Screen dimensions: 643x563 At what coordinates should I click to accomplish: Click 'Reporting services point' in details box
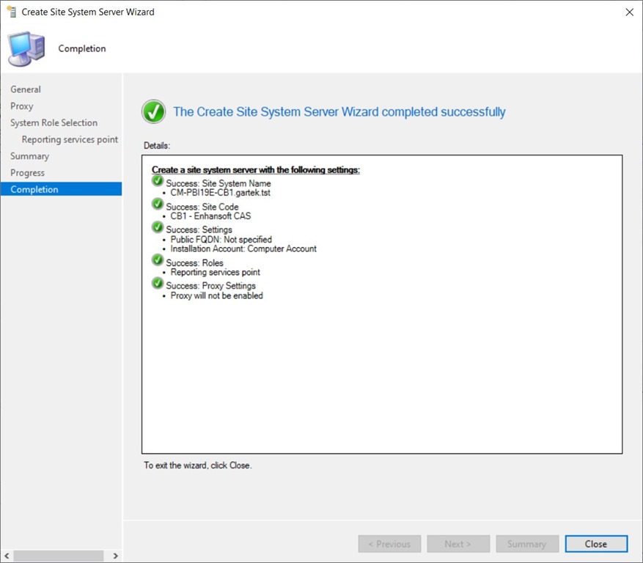216,272
